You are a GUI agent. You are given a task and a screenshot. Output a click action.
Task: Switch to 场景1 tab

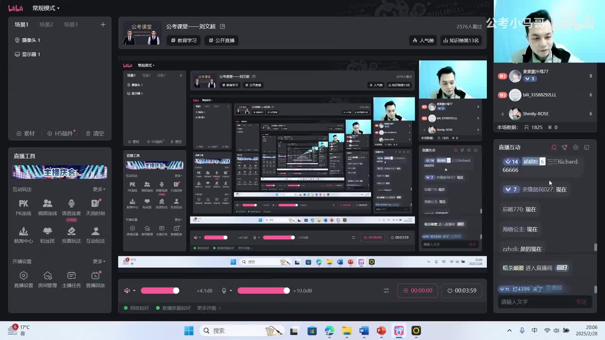(x=21, y=25)
